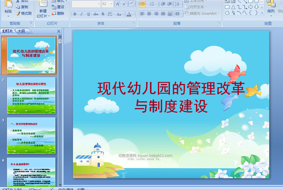Screen dimensions: 283x190
Task: Toggle strikethrough (abc) formatting
Action: tap(96, 14)
